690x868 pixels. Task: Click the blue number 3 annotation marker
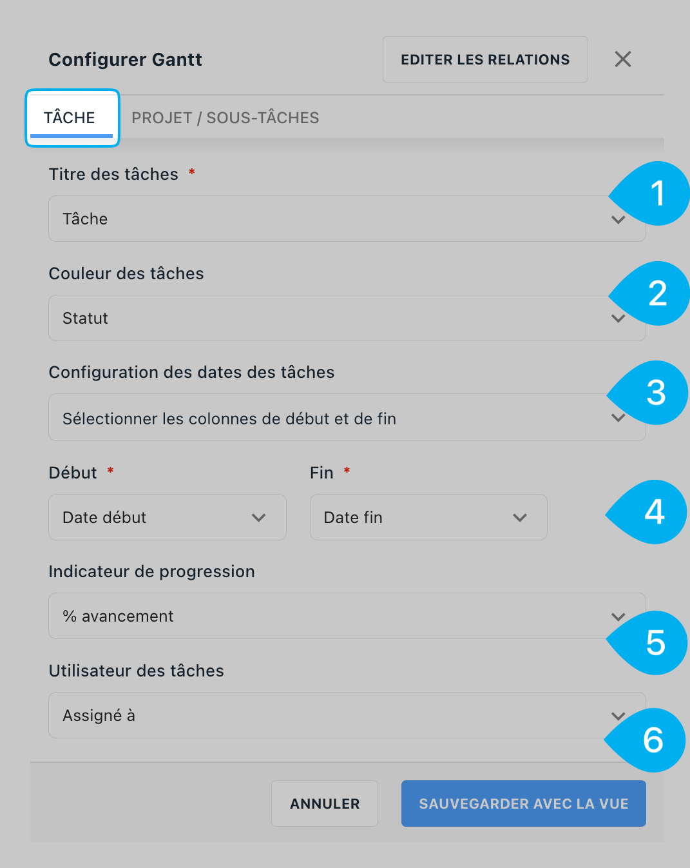(651, 393)
